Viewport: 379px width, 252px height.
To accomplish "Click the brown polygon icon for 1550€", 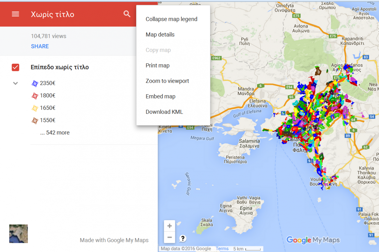I will pos(35,120).
